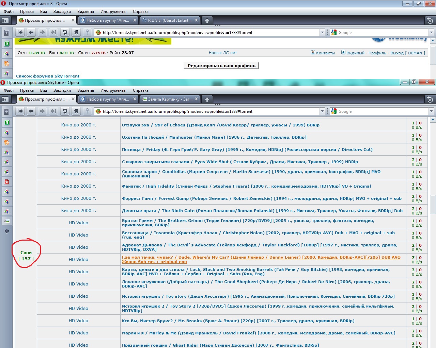This screenshot has height=348, width=436.
Task: Click 'Кино до 2000 г.' category for Goodfellas row
Action: [79, 174]
